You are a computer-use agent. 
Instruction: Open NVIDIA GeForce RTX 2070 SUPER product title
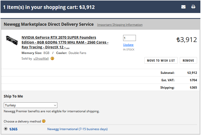65,42
